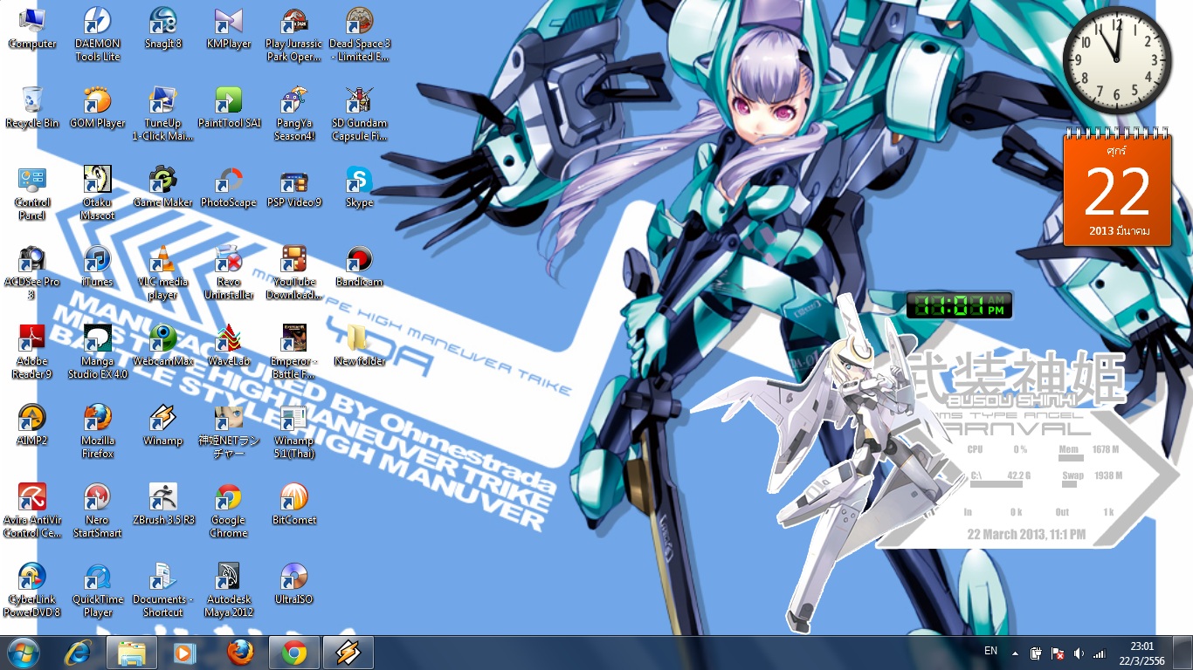
Task: Launch Internet Explorer from the taskbar
Action: tap(78, 653)
